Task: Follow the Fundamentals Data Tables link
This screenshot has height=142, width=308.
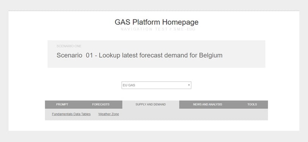Action: pos(71,114)
